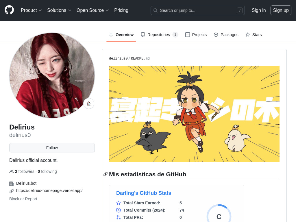The height and width of the screenshot is (222, 296).
Task: Click the yellow anime banner image
Action: click(x=194, y=114)
